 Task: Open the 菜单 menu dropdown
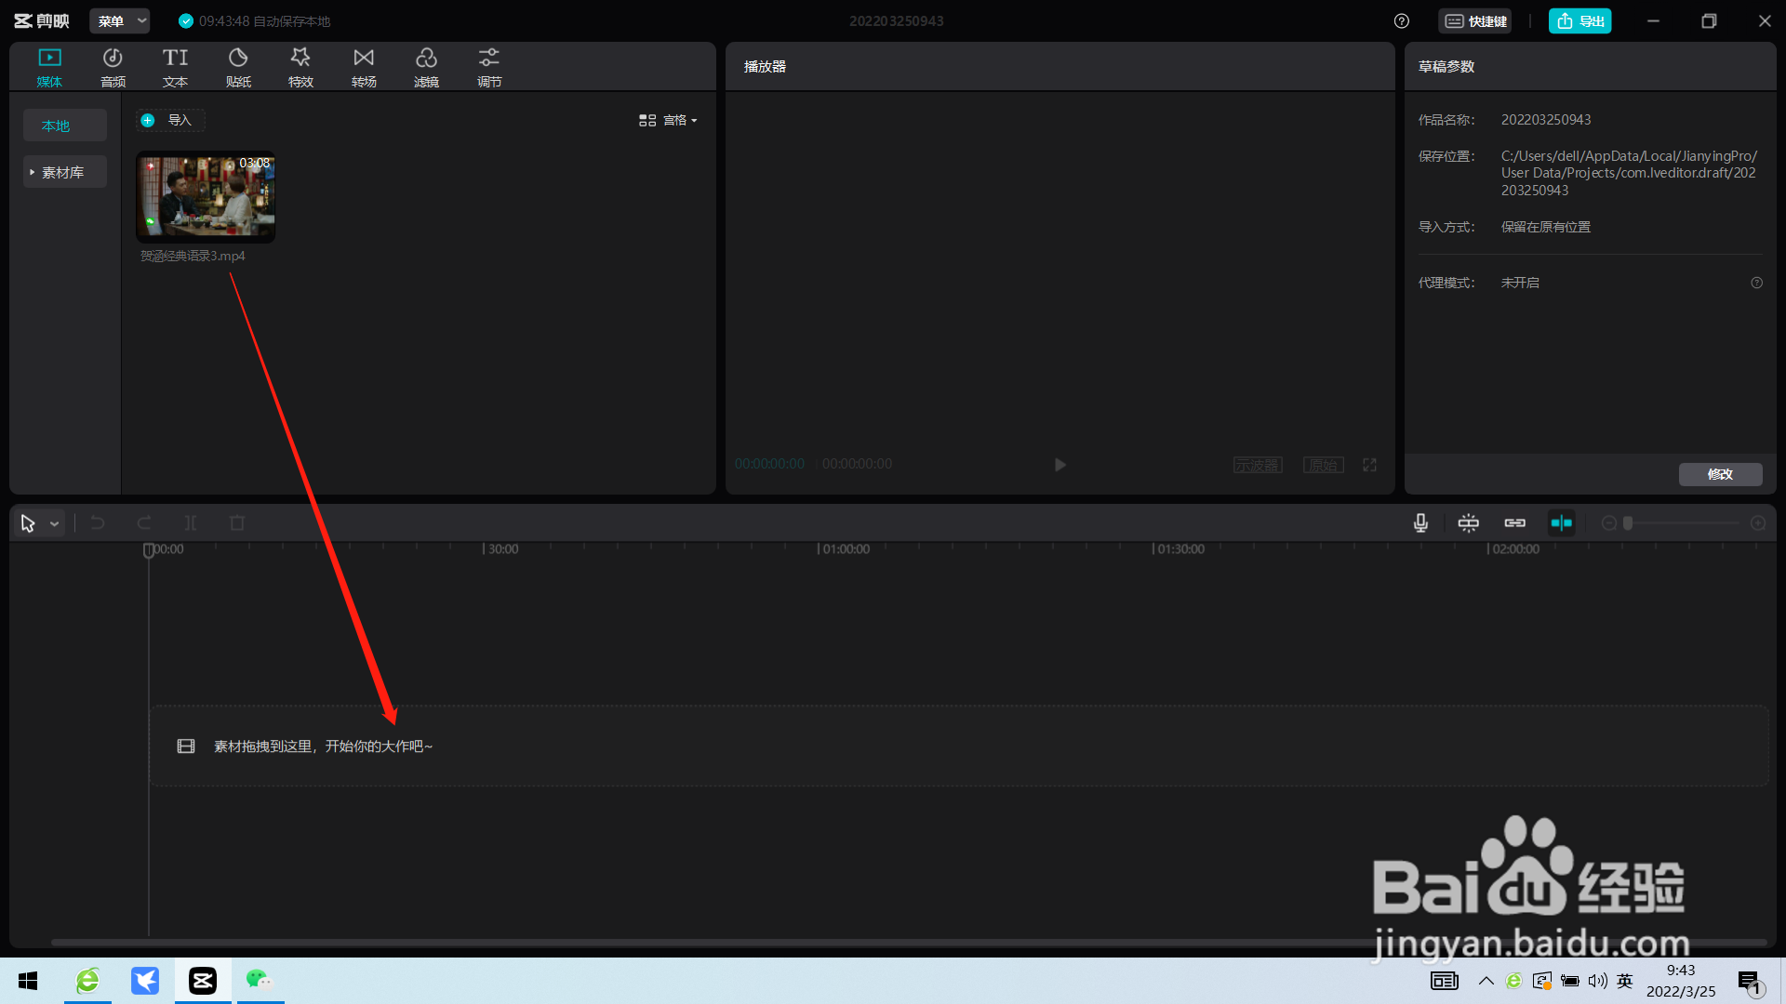121,21
